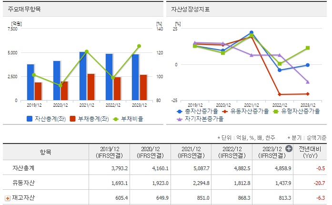Click the 2023/12 red 부채총계 bar
The image size is (332, 205).
click(143, 87)
